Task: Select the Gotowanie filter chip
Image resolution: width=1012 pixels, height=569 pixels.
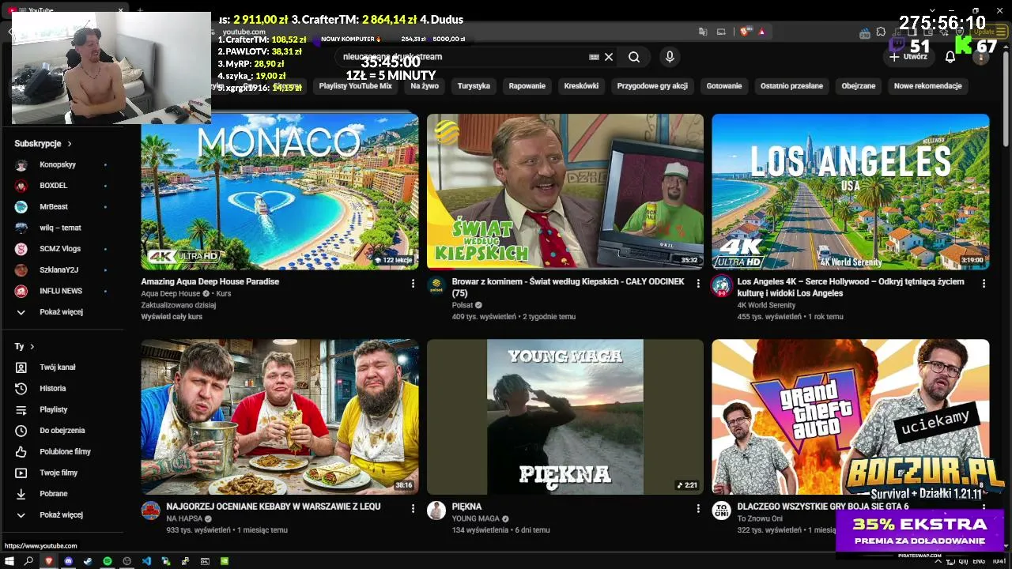Action: (724, 86)
